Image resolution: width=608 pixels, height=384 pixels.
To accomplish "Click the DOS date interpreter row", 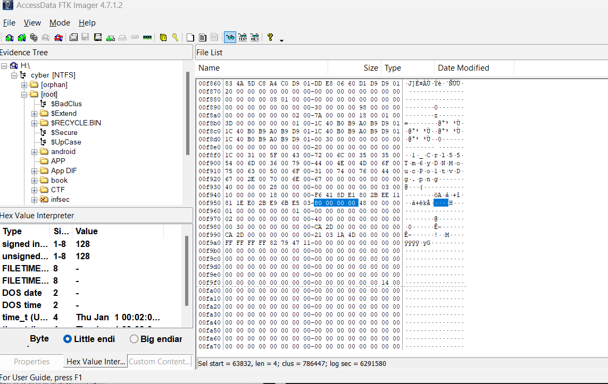I will pyautogui.click(x=91, y=293).
